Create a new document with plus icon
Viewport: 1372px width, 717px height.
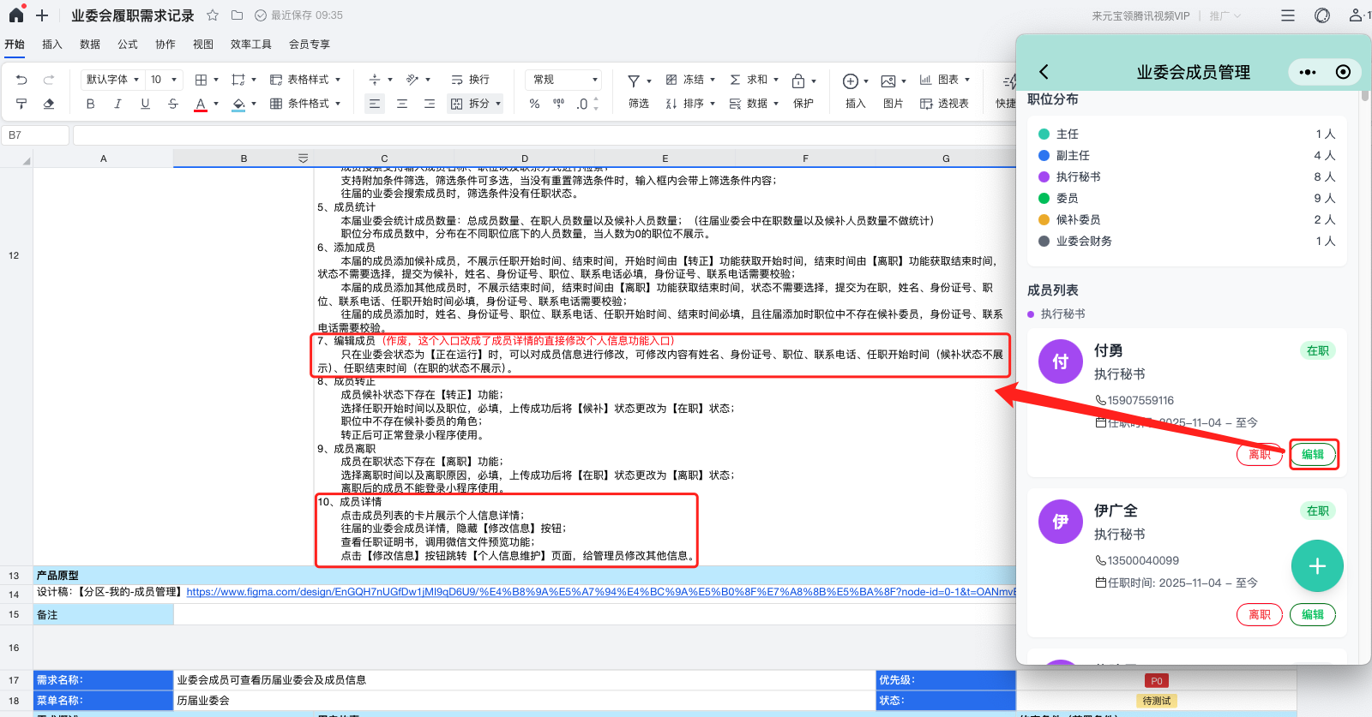tap(42, 15)
